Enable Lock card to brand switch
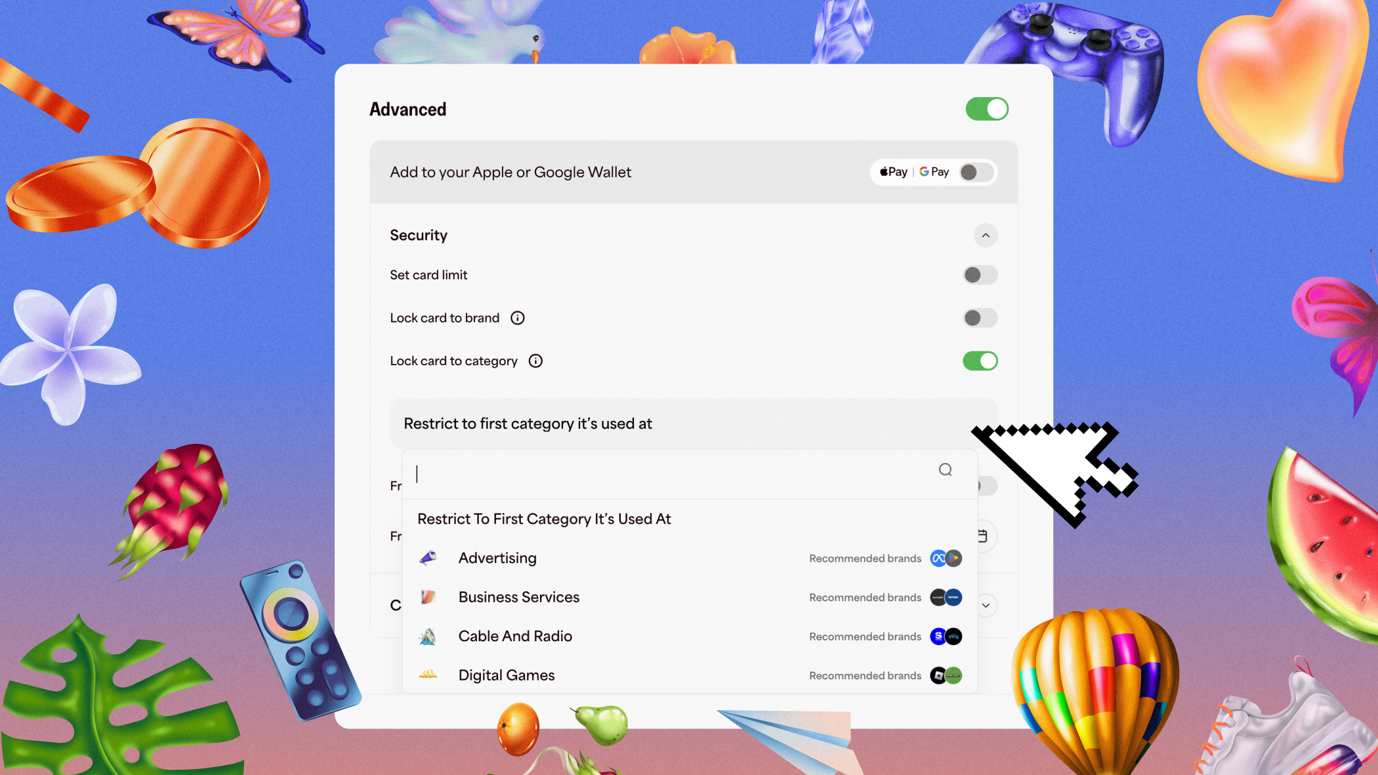This screenshot has height=775, width=1378. click(x=980, y=318)
